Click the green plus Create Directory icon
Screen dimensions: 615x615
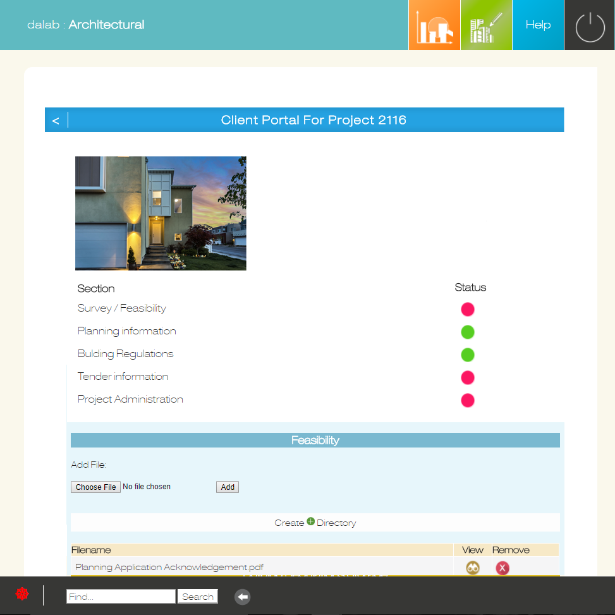pyautogui.click(x=310, y=521)
